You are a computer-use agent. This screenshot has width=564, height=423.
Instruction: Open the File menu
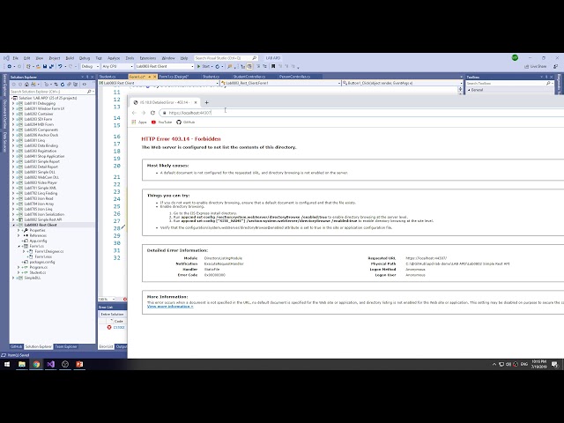coord(16,58)
